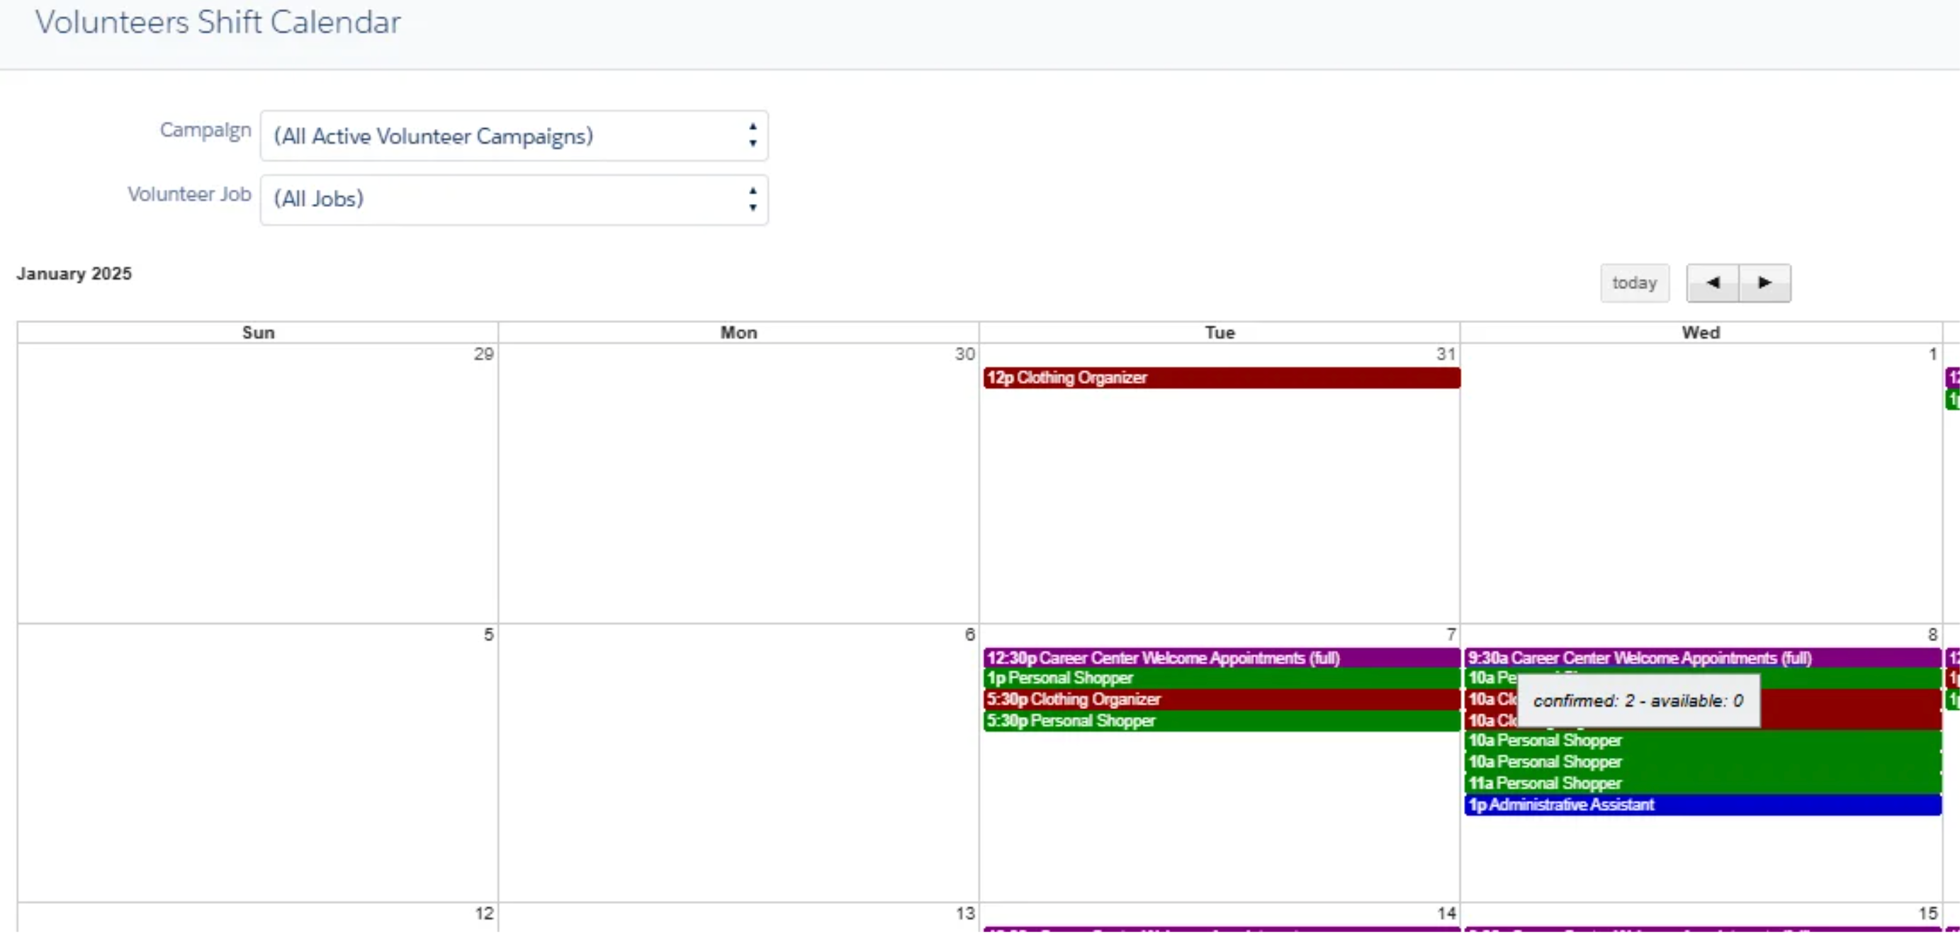
Task: Open the Campaign dropdown
Action: point(514,136)
